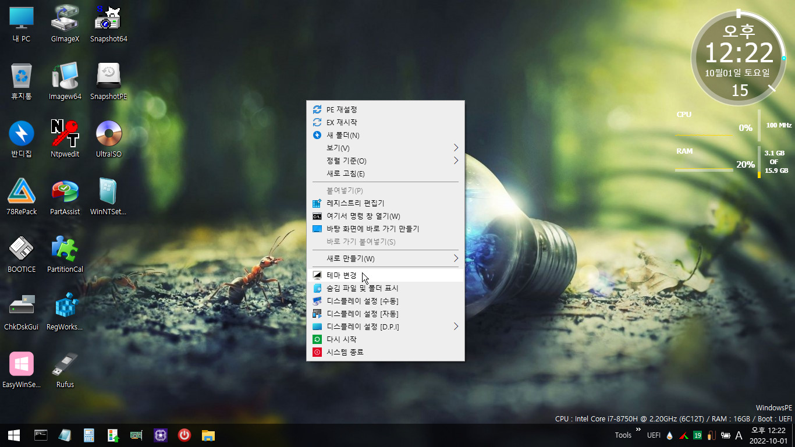Open Notepad icon on taskbar

point(65,435)
